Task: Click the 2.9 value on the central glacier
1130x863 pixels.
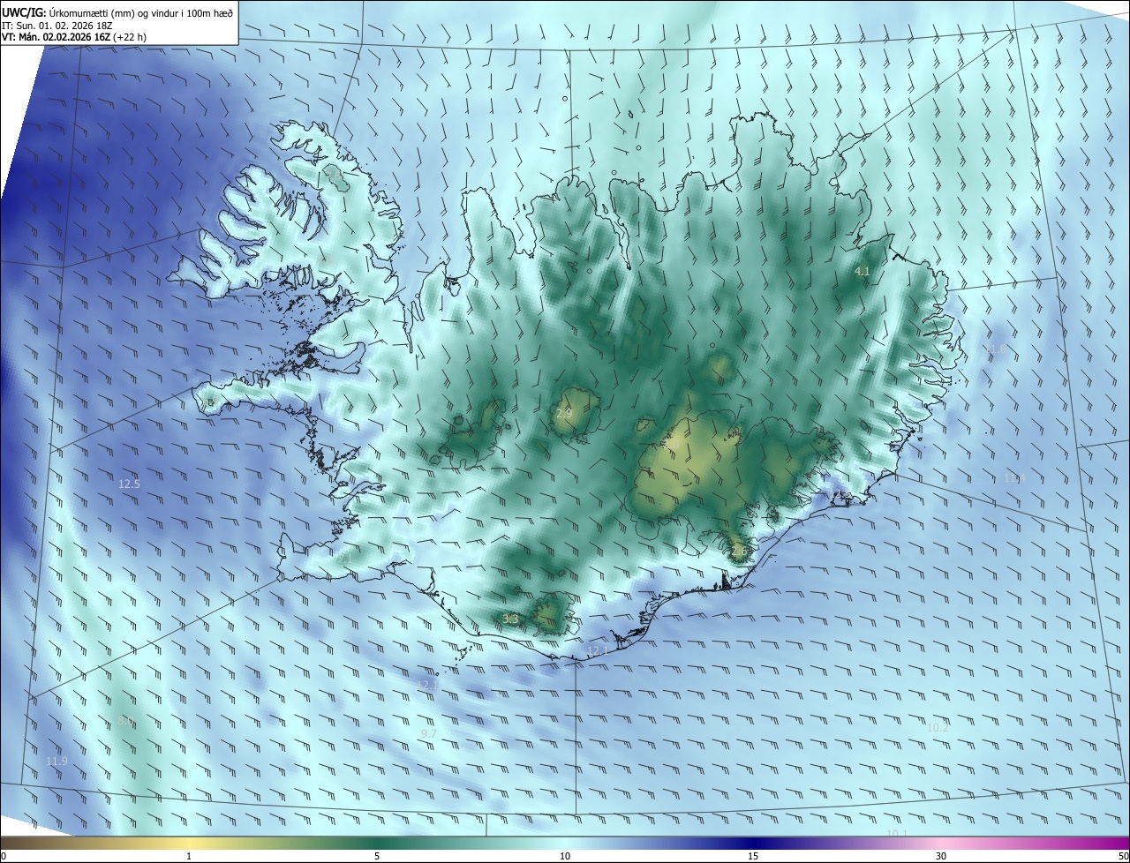Action: click(x=564, y=413)
